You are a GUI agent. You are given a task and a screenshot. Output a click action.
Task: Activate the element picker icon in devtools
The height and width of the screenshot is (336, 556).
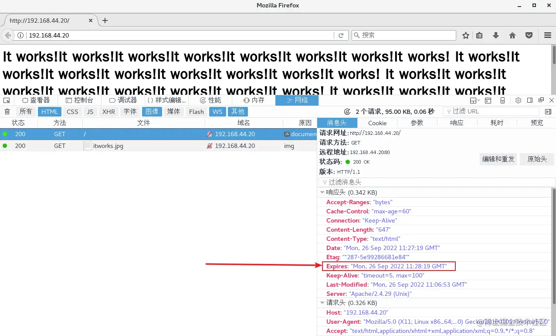tap(7, 100)
